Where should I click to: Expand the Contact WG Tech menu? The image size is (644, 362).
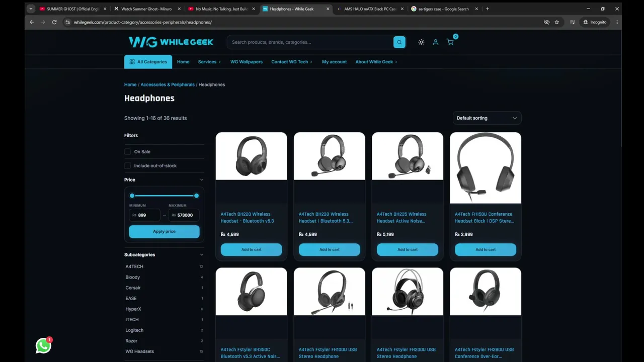(292, 62)
